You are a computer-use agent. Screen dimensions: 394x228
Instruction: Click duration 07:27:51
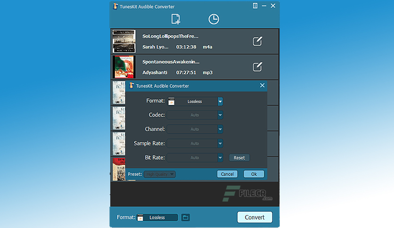pyautogui.click(x=186, y=73)
